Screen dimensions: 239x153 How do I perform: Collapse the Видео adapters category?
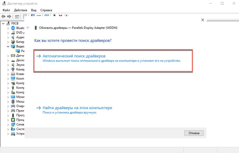[x=8, y=47]
